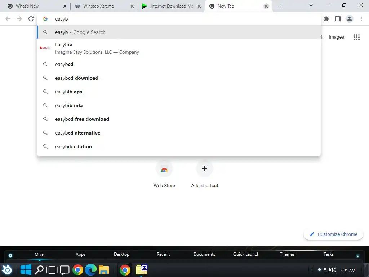Close the New Tab tab

266,6
